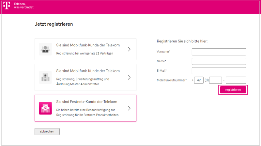Click 'Registrieren Sie sich bitte hier:' text
The image size is (261, 146).
[182, 41]
